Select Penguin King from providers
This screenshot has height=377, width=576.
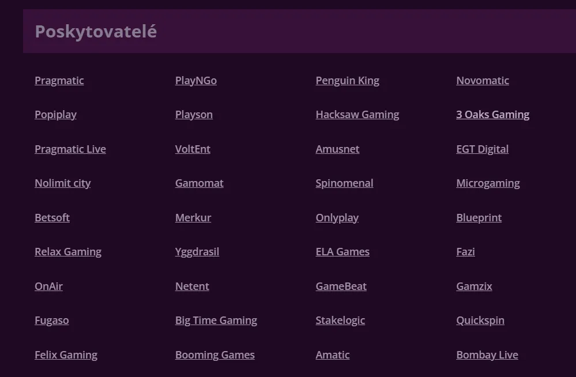click(x=347, y=81)
